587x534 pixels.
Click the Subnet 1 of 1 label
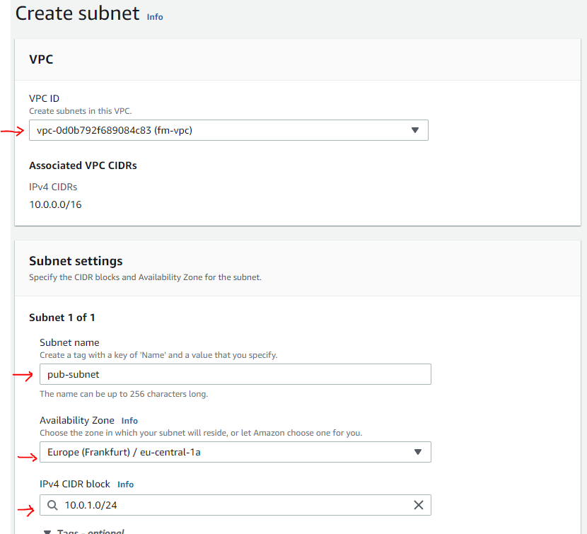(x=62, y=318)
